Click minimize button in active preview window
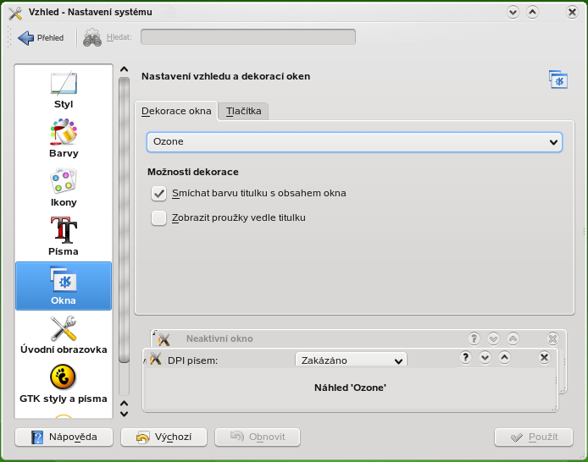This screenshot has height=462, width=588. (485, 357)
